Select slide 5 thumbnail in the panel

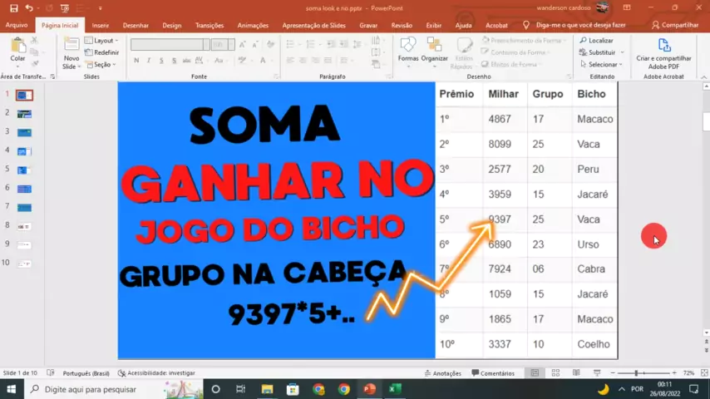pos(24,170)
